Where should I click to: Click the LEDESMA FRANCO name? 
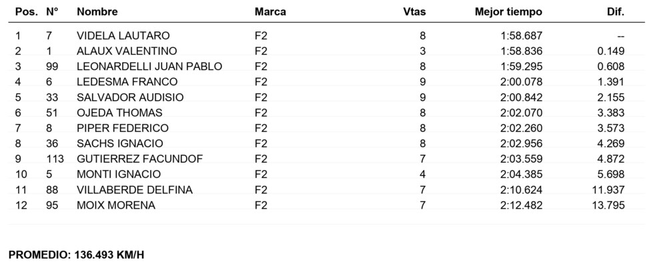(x=127, y=82)
